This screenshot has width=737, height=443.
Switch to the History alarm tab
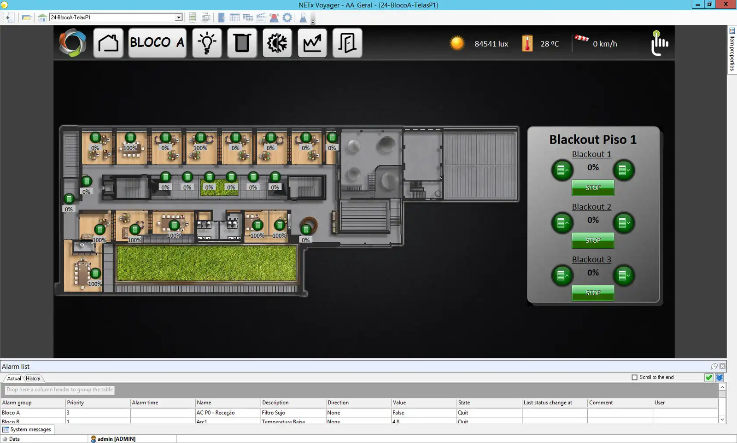(33, 379)
